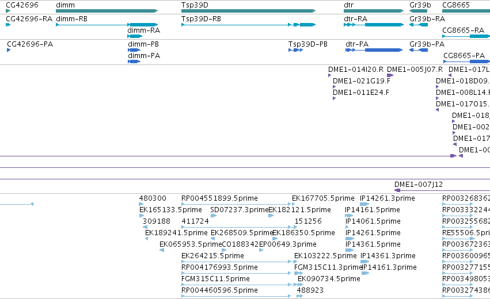Viewport: 490px width, 299px height.
Task: Select the dimm-RA transcript
Action: (x=135, y=36)
